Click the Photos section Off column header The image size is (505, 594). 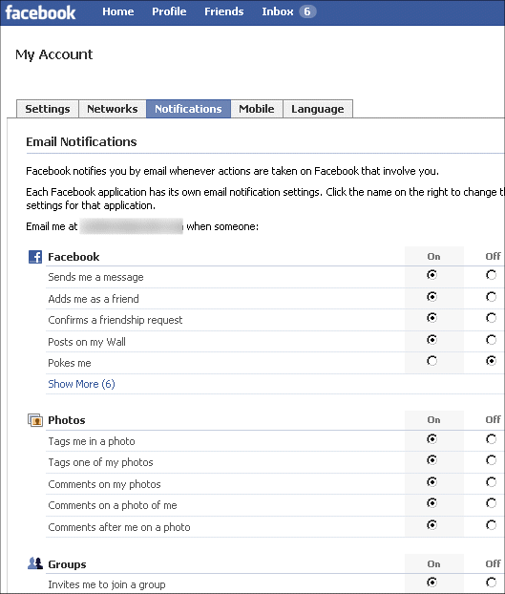[494, 420]
